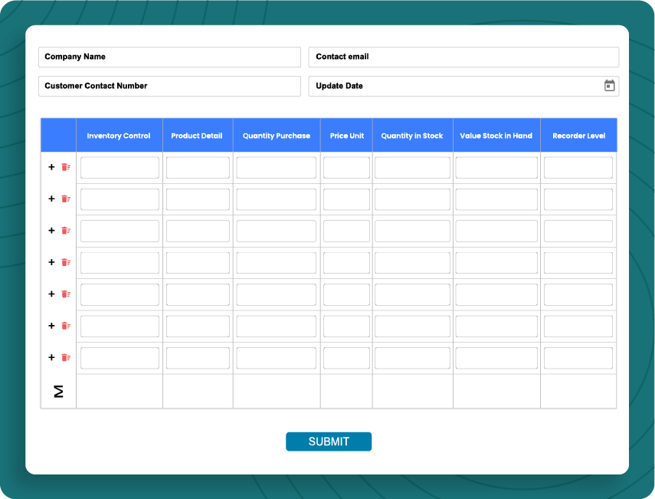Click the Quantity in Stock column header
This screenshot has height=499, width=655.
412,135
